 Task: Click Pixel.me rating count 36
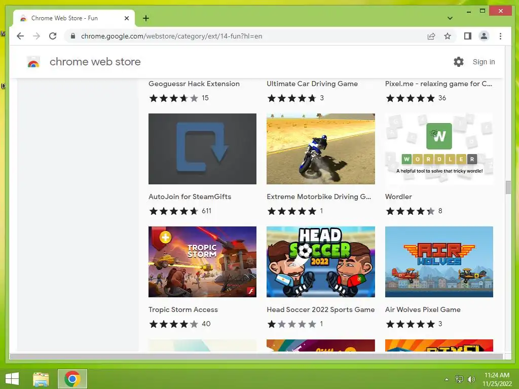[x=442, y=98]
